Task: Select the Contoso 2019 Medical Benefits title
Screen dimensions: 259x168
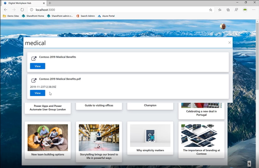Action: (57, 57)
